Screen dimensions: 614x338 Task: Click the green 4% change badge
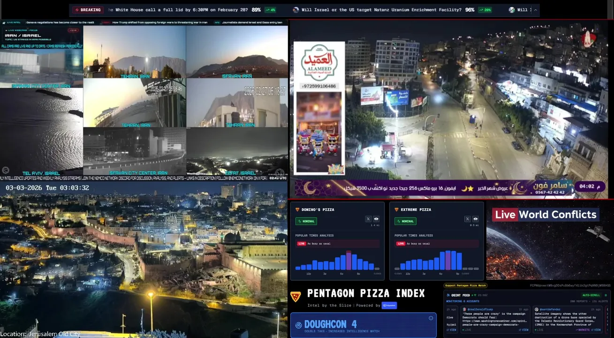click(x=271, y=10)
